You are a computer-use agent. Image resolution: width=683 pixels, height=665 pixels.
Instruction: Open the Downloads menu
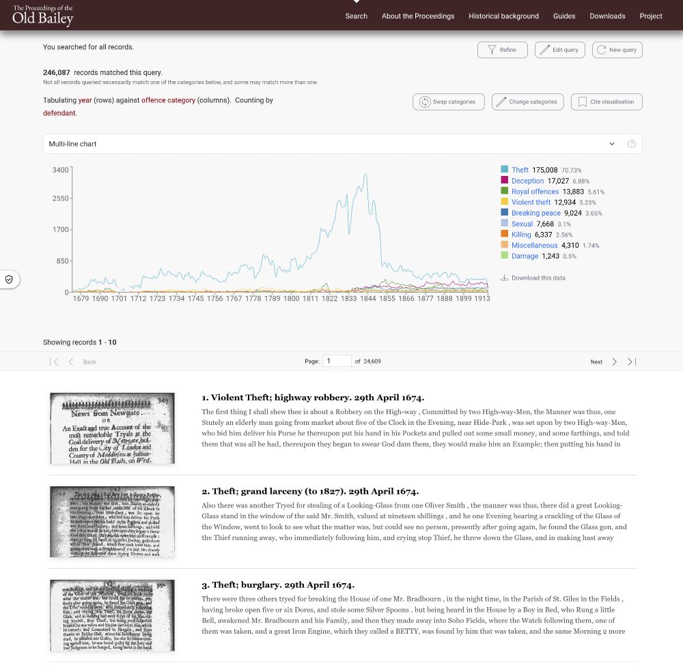[607, 16]
